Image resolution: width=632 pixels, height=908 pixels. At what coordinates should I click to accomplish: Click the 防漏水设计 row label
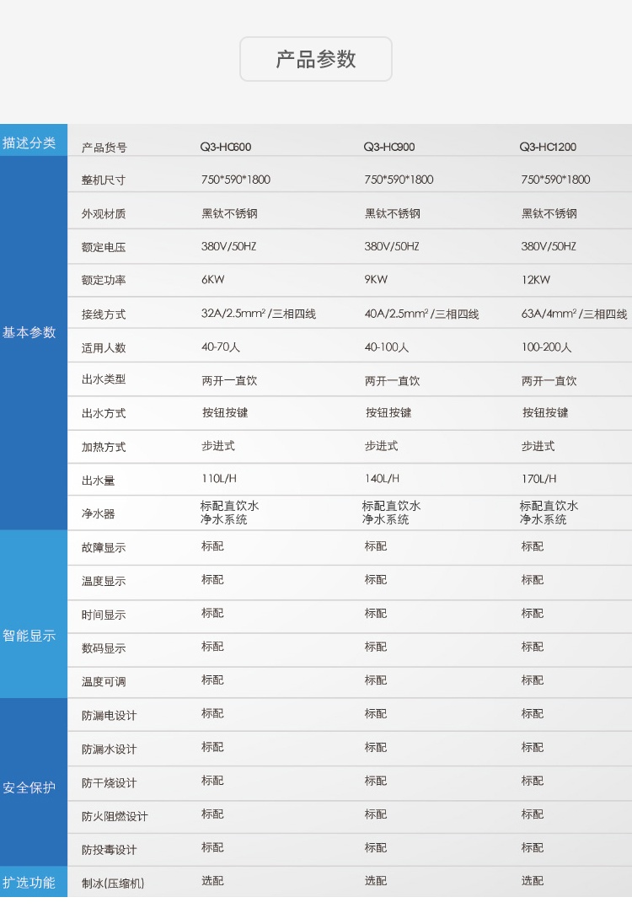(x=109, y=750)
